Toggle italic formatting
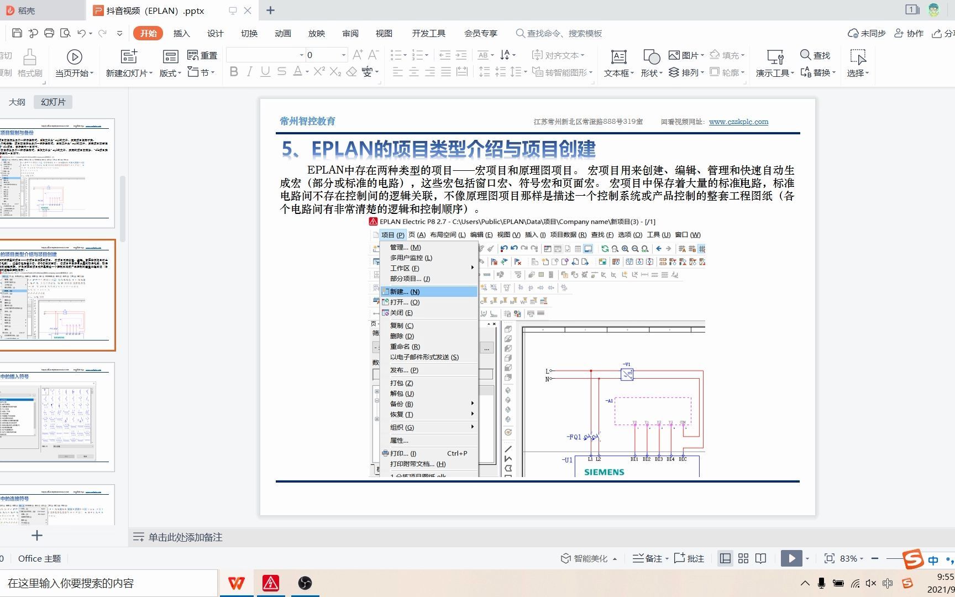The height and width of the screenshot is (597, 955). (249, 72)
